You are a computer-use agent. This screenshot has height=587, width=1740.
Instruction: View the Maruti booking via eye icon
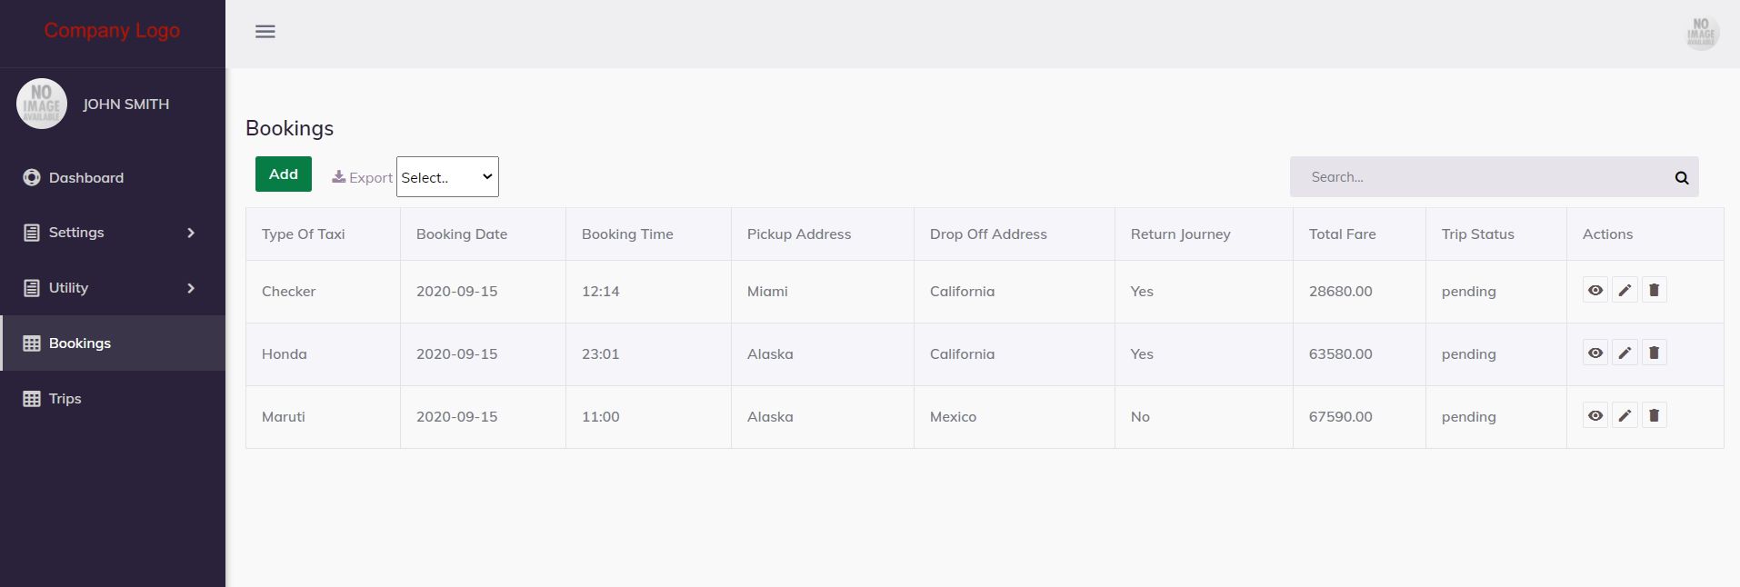pyautogui.click(x=1595, y=416)
